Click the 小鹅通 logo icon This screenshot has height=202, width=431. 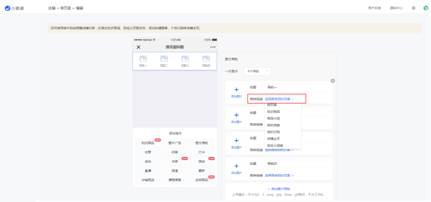pyautogui.click(x=8, y=8)
